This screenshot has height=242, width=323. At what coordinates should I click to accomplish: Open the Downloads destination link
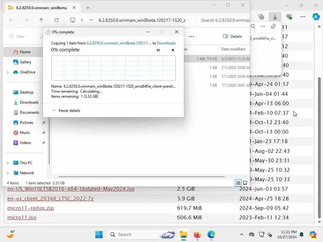coord(166,43)
